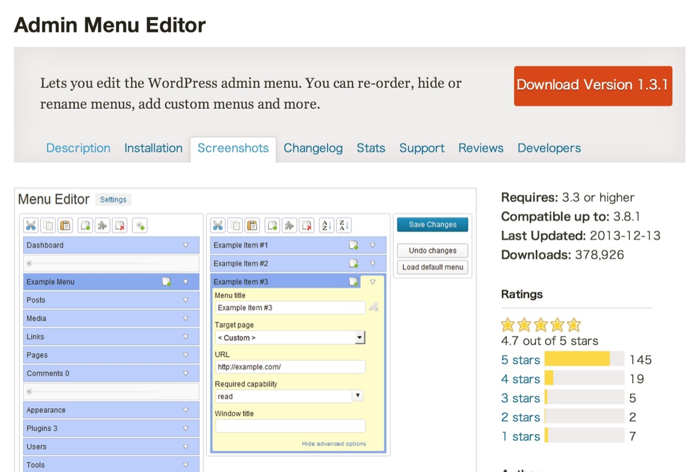Click the gold star rating icons

[x=541, y=325]
